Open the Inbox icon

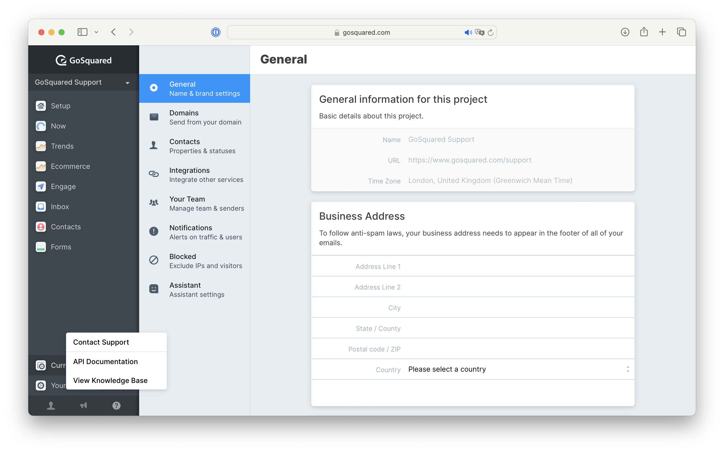pyautogui.click(x=41, y=206)
